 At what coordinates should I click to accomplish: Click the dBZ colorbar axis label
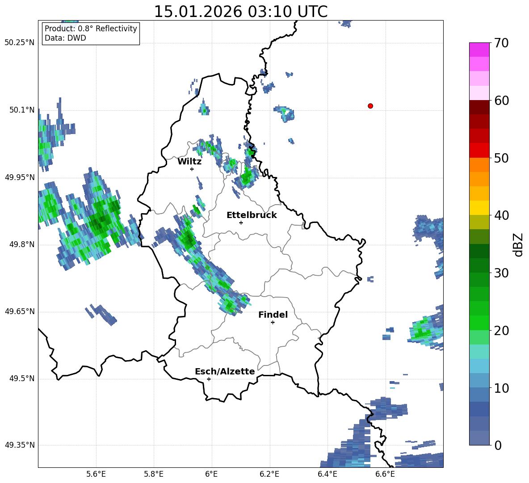[x=518, y=244]
